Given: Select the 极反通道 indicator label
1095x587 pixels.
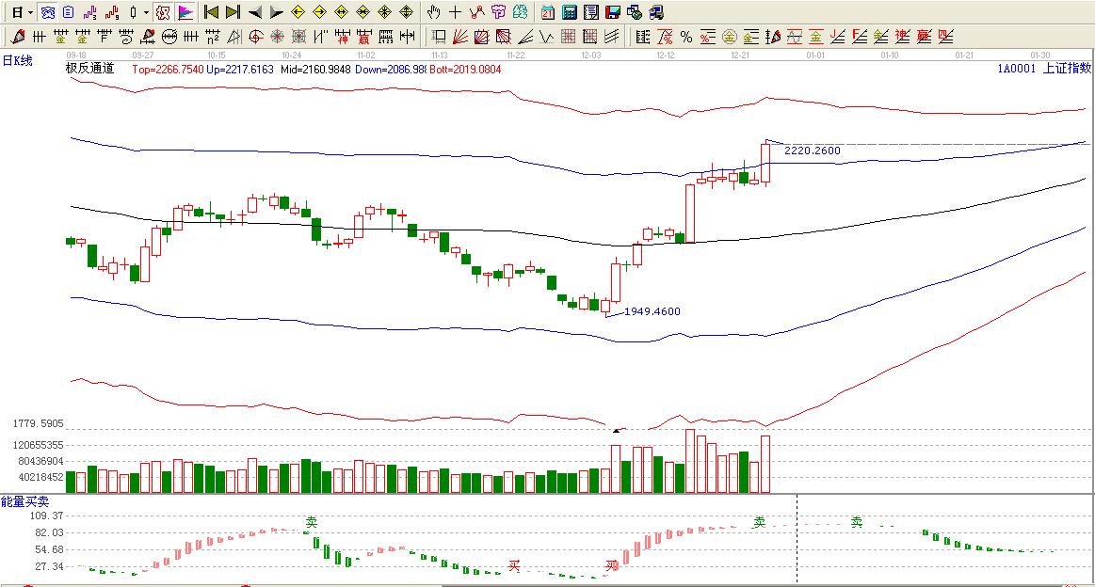Looking at the screenshot, I should (x=89, y=68).
